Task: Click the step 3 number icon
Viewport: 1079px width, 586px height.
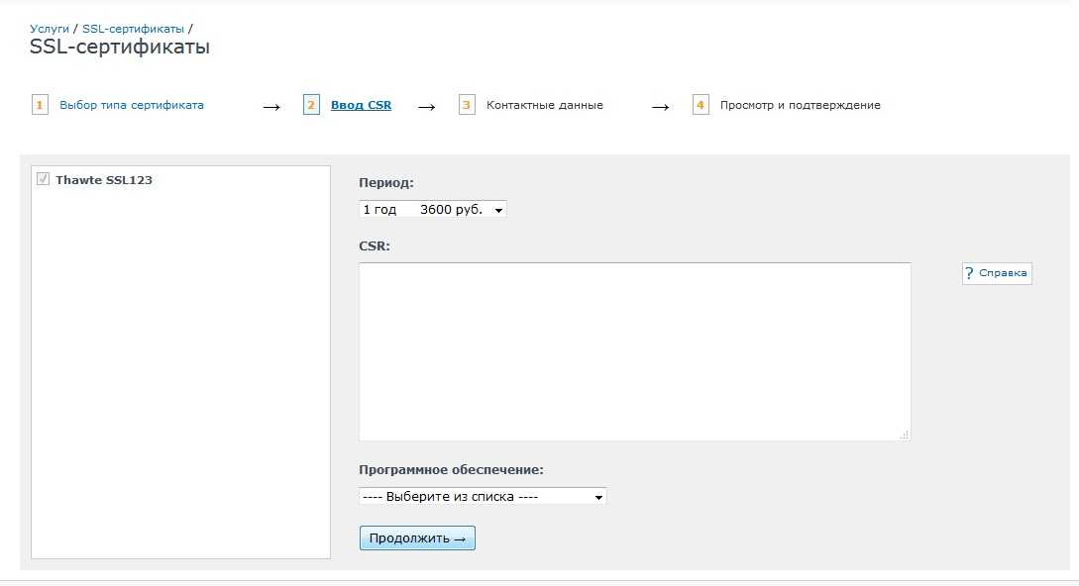Action: coord(467,105)
